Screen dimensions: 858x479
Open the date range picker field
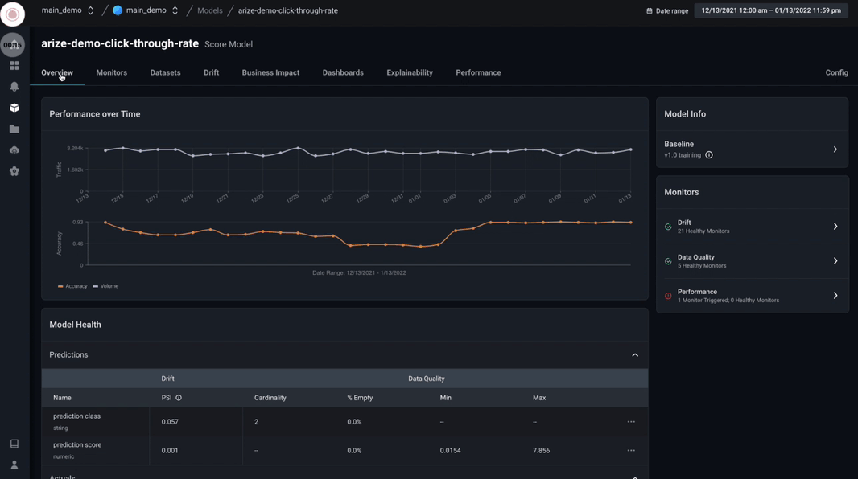pos(771,10)
